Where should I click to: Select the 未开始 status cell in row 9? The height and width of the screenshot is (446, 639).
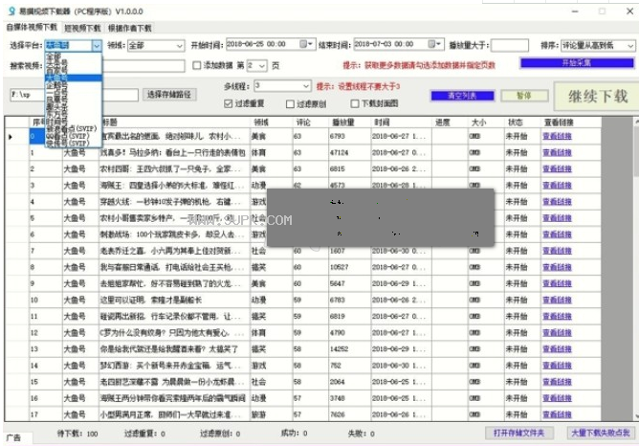pyautogui.click(x=522, y=283)
